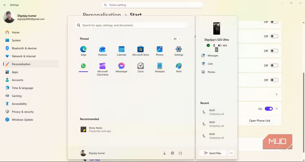Open the Paint app
This screenshot has height=162, width=305.
[179, 68]
